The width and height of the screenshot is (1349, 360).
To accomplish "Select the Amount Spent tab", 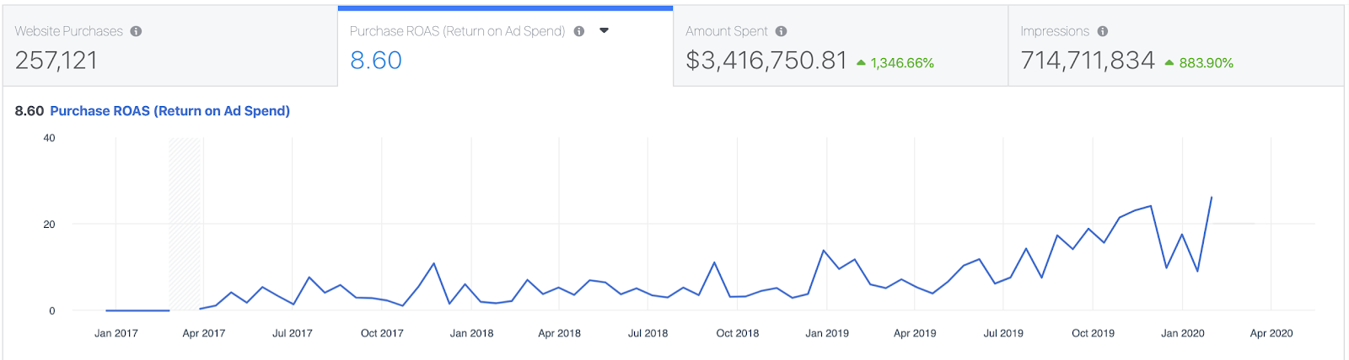I will [x=840, y=46].
